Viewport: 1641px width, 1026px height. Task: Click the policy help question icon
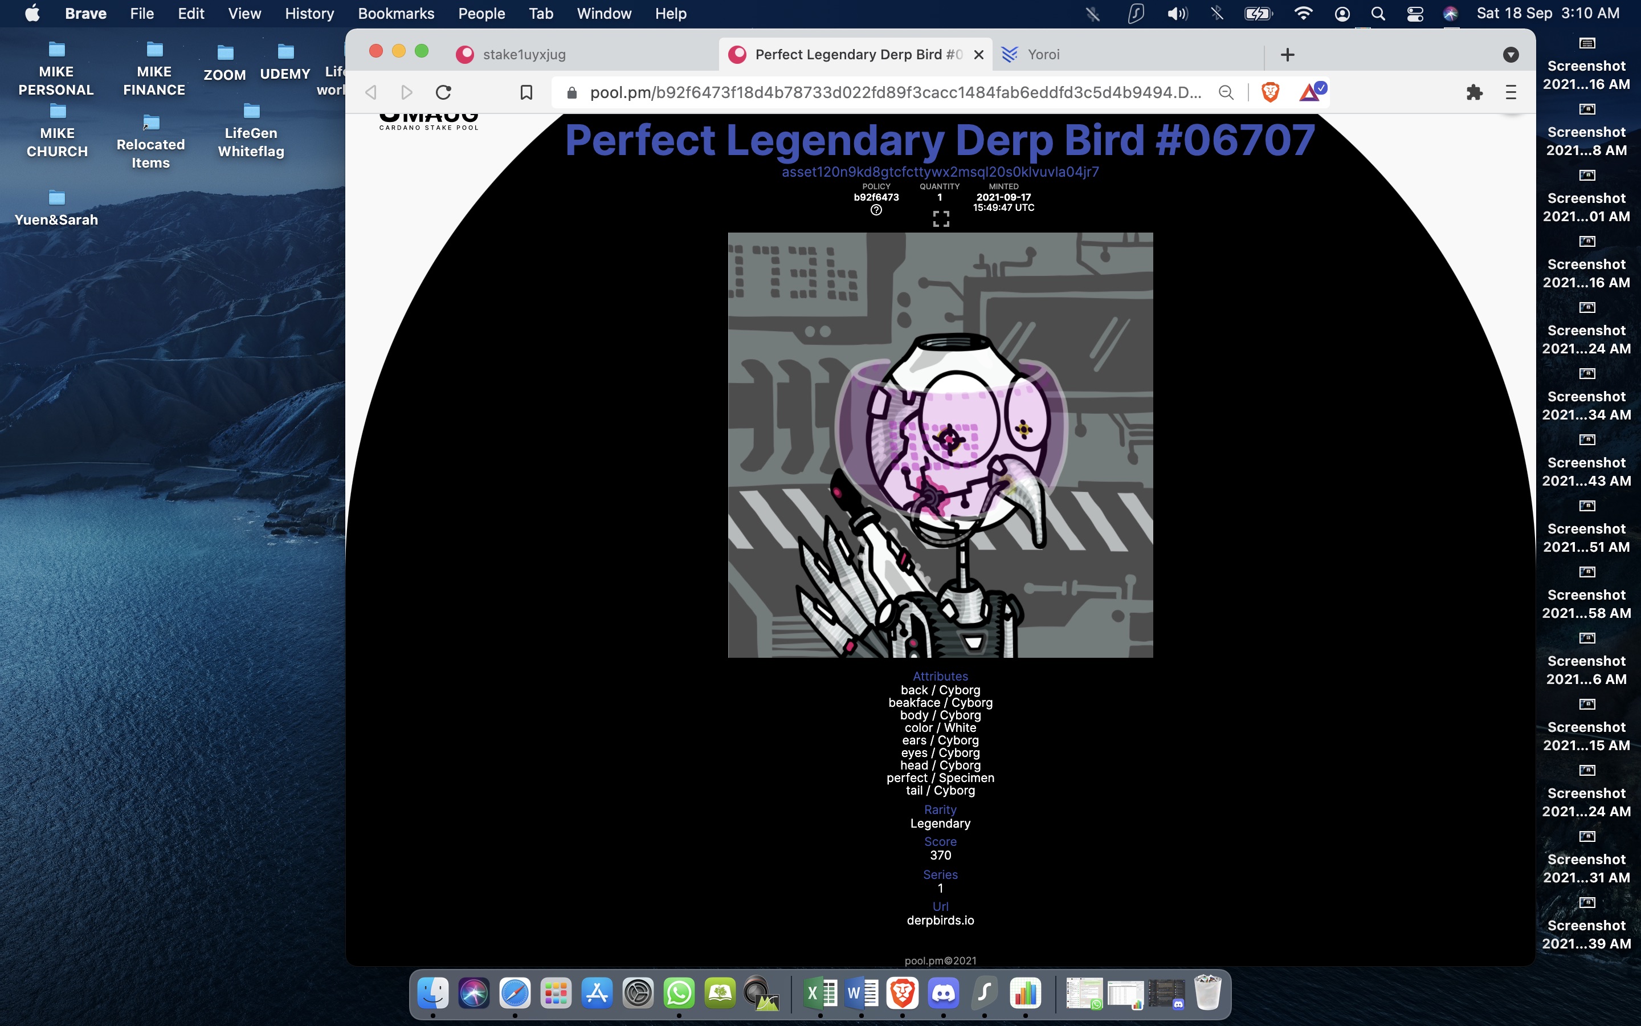click(876, 210)
